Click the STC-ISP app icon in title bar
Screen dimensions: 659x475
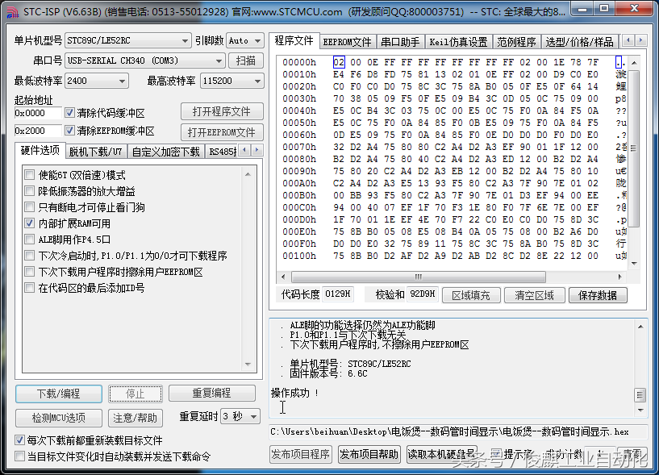13,13
